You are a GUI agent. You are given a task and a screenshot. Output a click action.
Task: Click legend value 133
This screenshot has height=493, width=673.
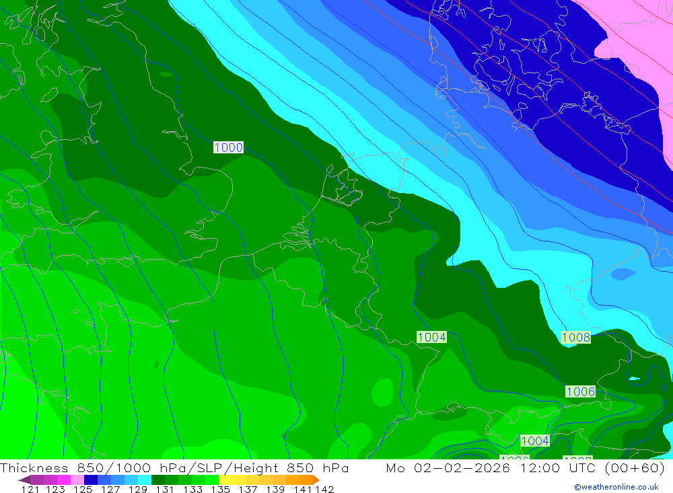pyautogui.click(x=192, y=489)
